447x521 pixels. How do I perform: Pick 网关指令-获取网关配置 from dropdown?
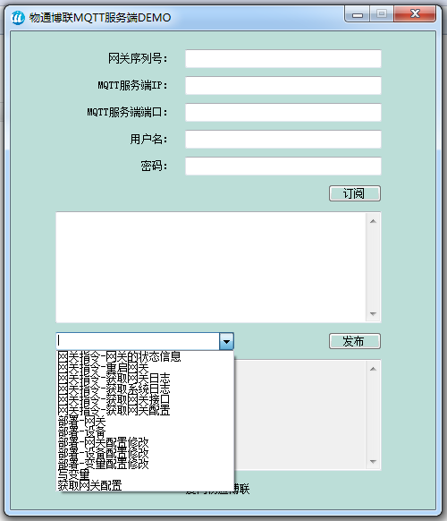tap(145, 410)
